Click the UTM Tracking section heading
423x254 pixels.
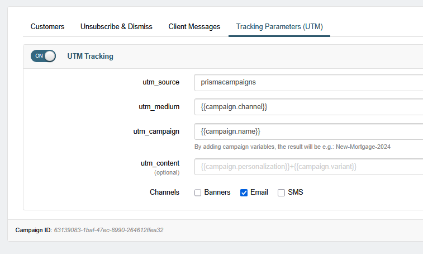(90, 56)
